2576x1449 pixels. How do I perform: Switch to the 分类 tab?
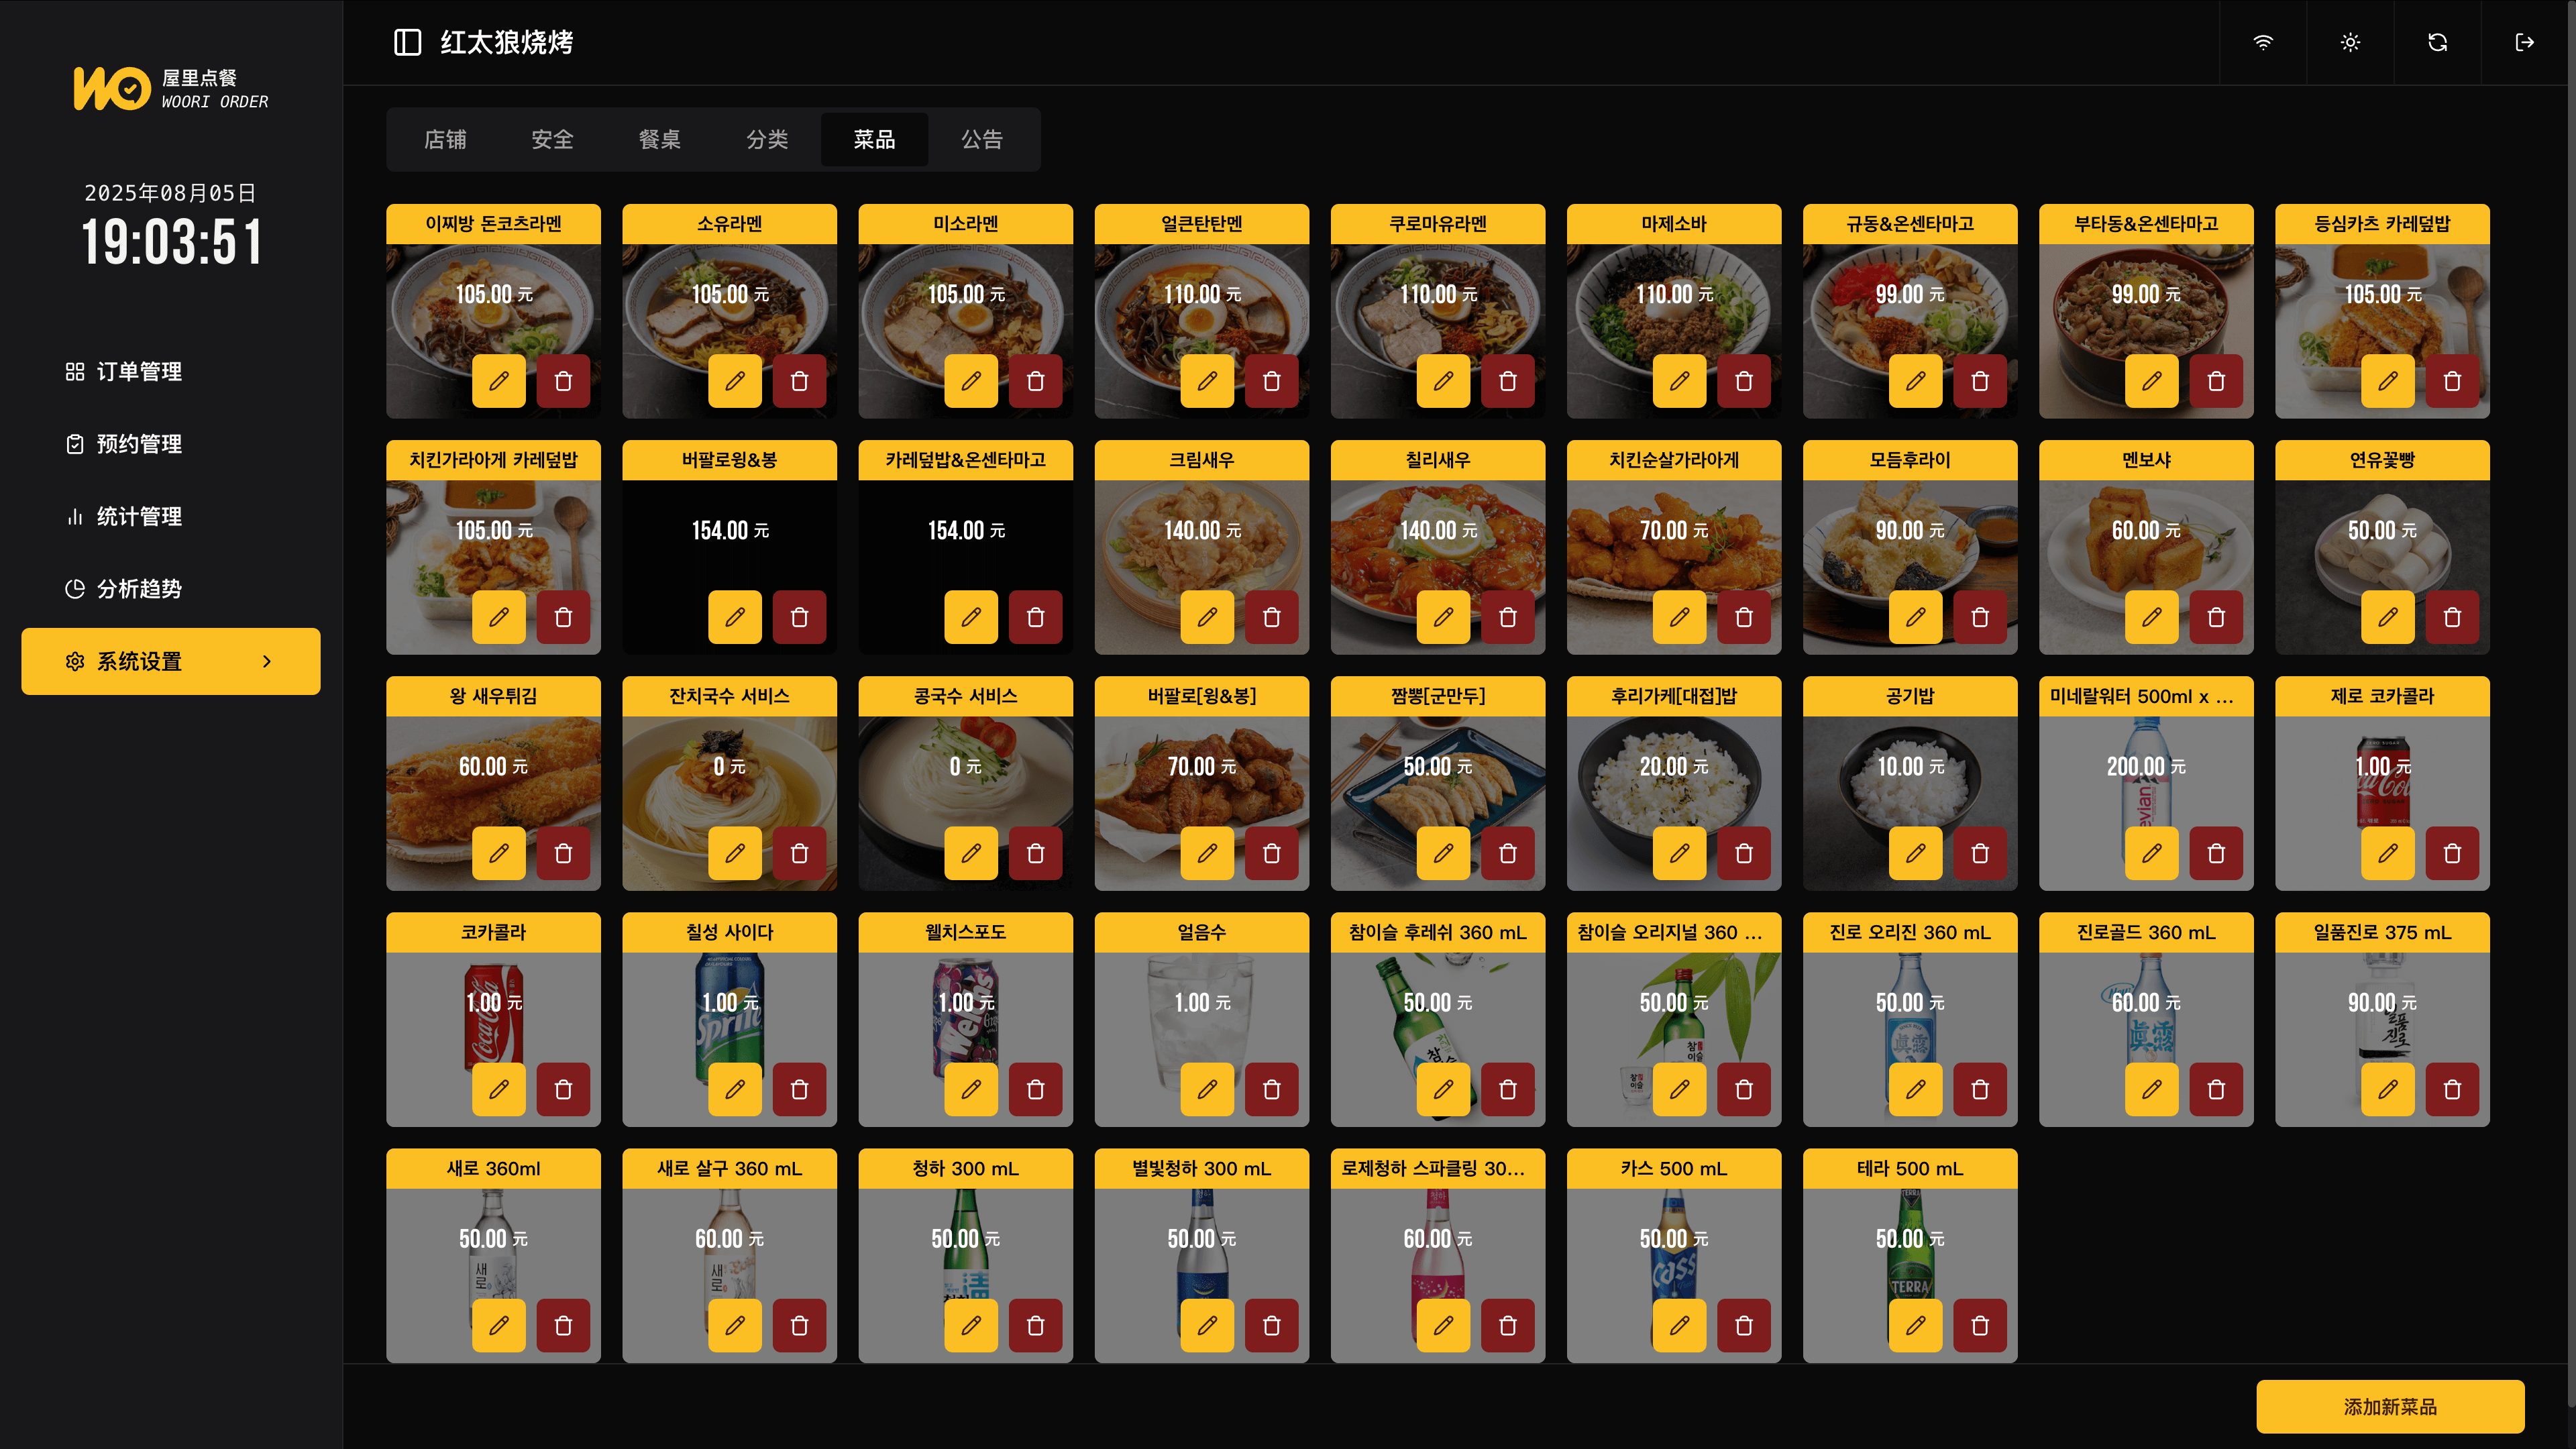(767, 139)
